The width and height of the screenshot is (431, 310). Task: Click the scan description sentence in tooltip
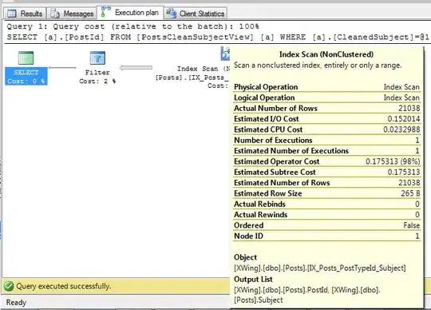click(318, 66)
